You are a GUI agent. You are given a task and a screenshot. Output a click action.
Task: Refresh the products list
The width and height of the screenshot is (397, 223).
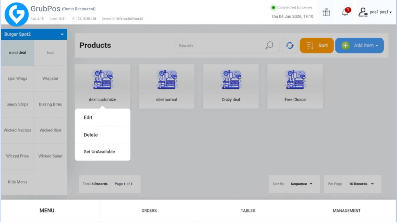(290, 45)
